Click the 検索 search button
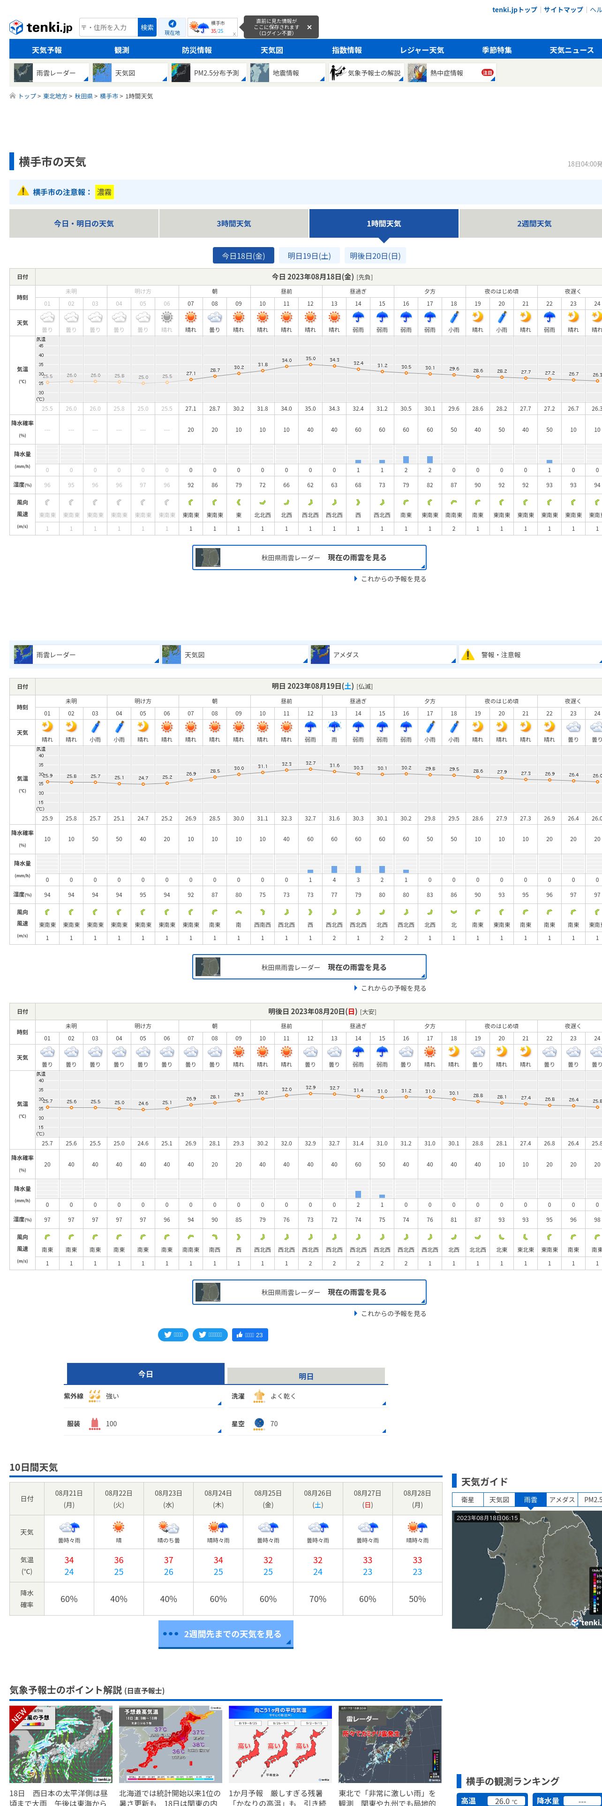The image size is (602, 1806). coord(147,27)
